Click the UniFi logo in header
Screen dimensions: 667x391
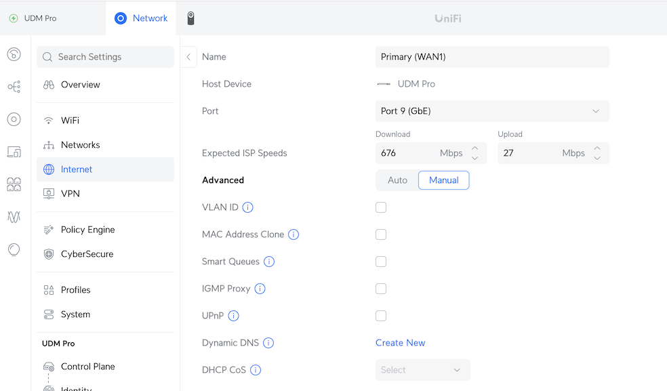pyautogui.click(x=448, y=18)
